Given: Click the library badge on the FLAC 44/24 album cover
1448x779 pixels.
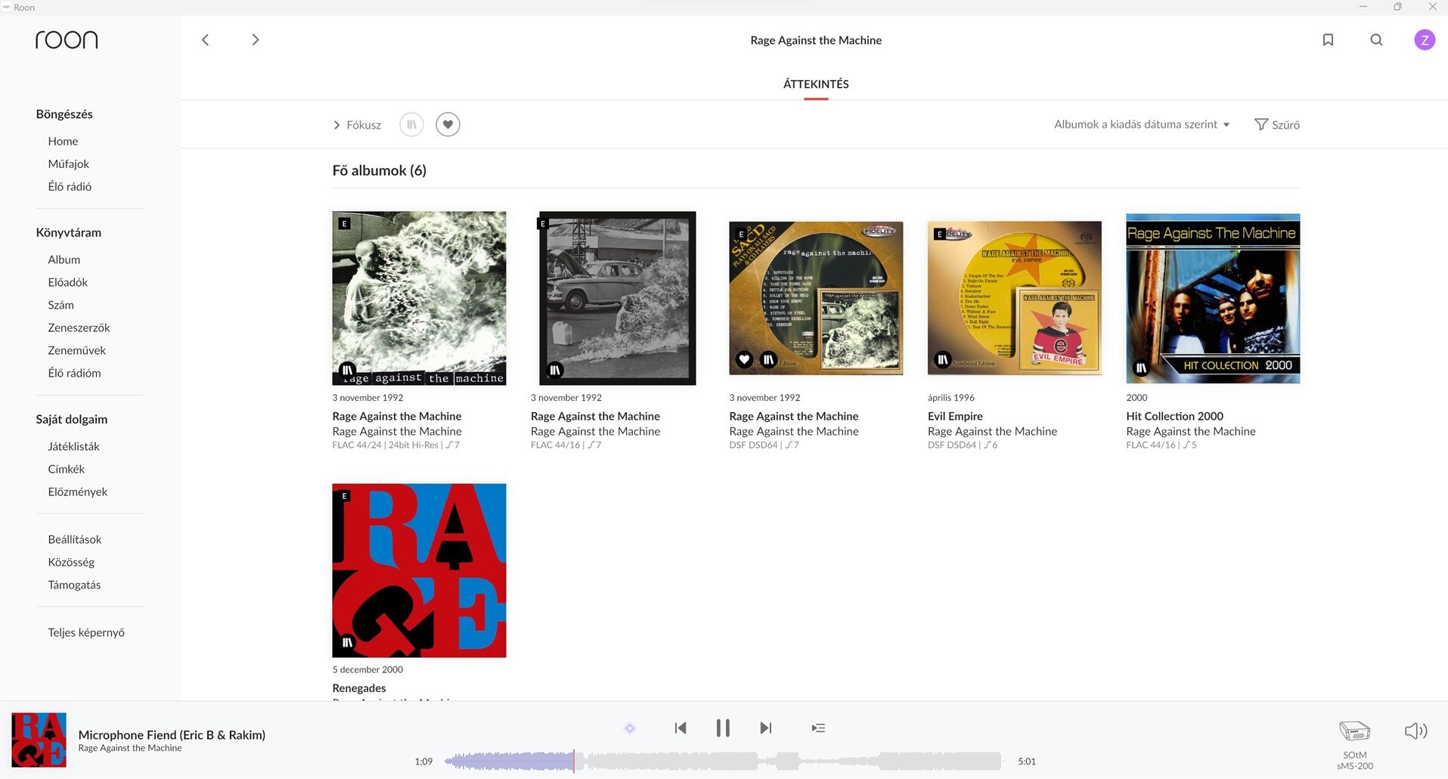Looking at the screenshot, I should [347, 370].
